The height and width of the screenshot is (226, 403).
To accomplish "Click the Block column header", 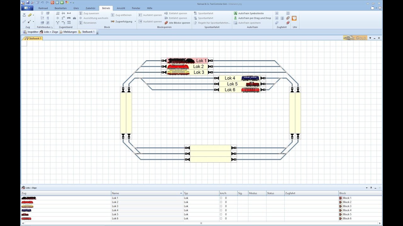I will (360, 193).
